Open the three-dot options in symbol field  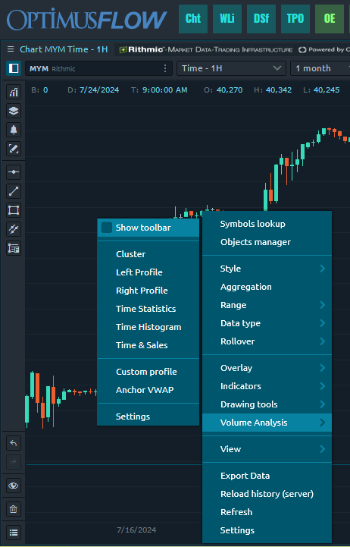point(165,68)
